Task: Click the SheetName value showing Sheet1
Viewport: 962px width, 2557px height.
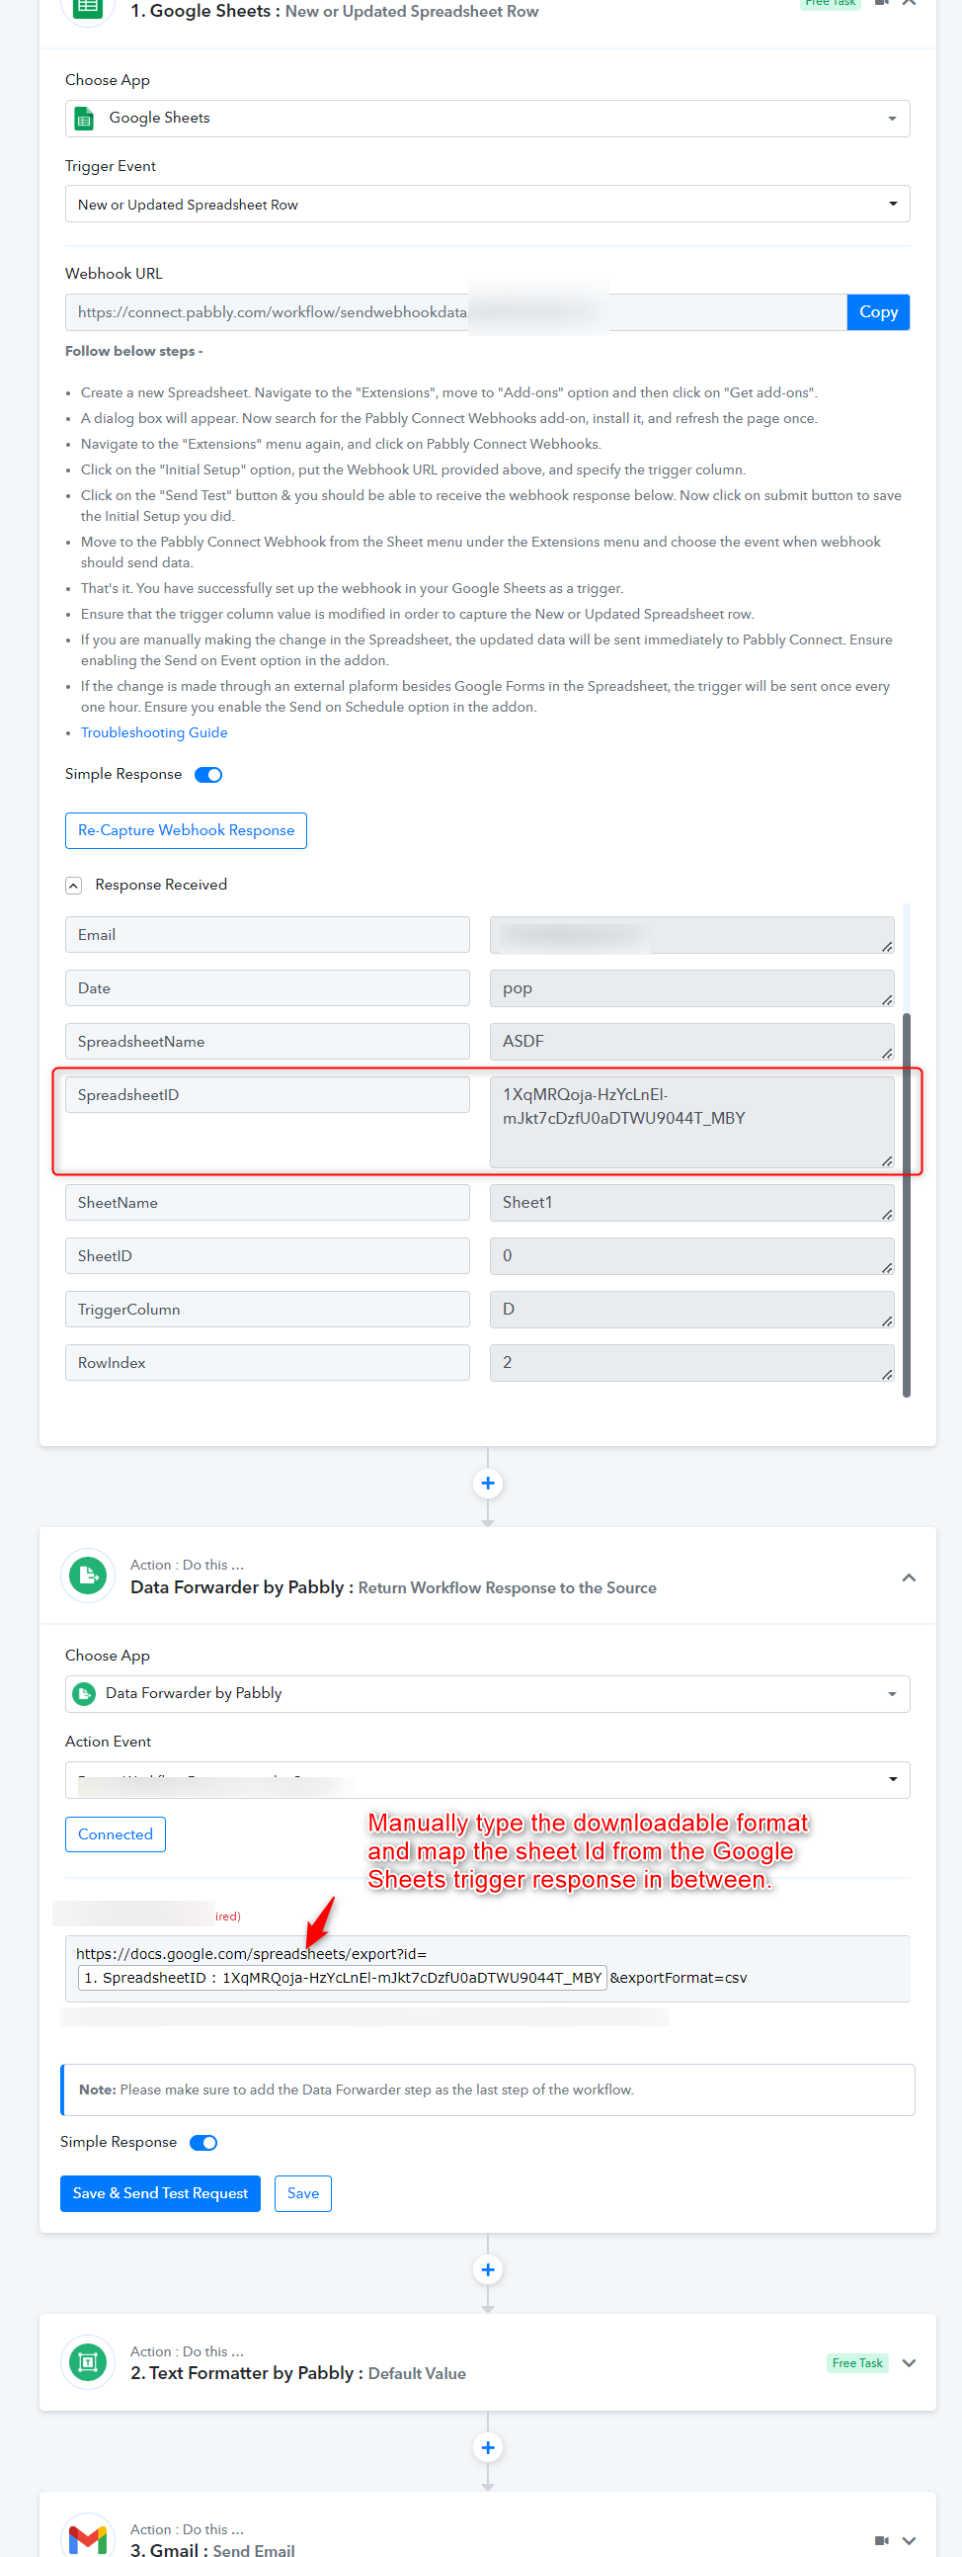Action: coord(692,1203)
